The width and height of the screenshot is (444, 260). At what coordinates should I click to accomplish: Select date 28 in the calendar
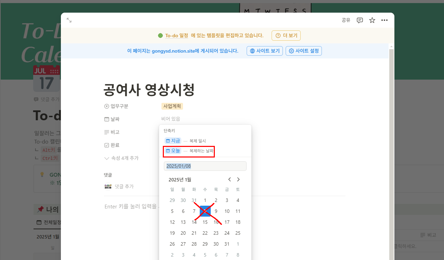point(194,244)
